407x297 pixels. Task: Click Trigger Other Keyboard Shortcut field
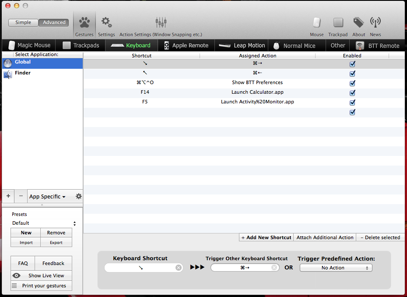[x=245, y=268]
